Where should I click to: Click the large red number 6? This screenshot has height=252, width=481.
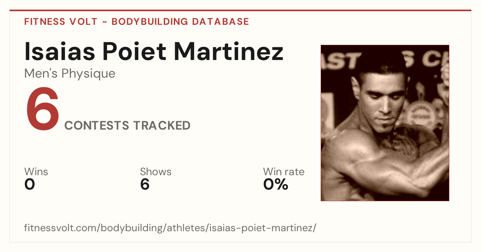[42, 109]
